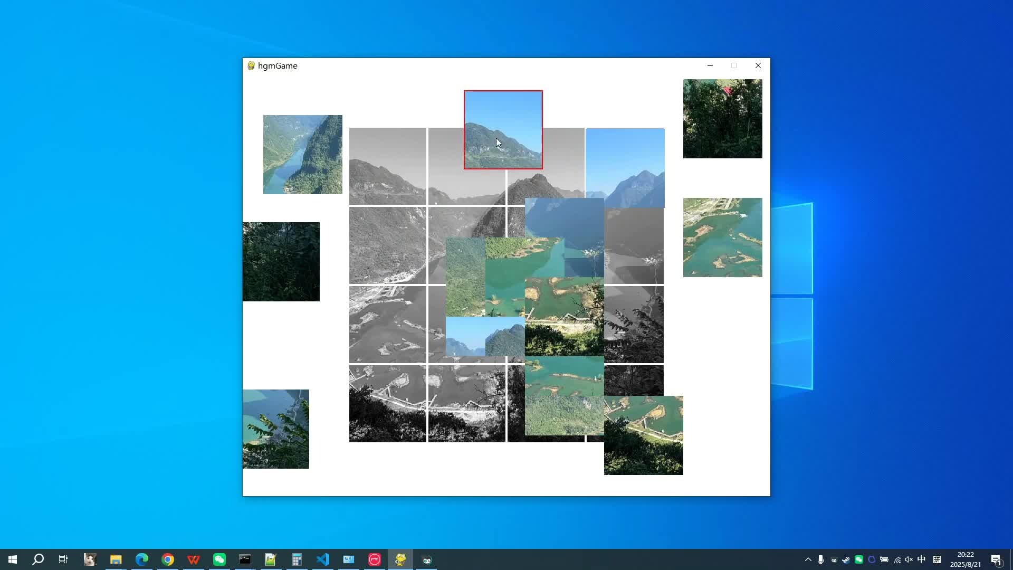Pick the river canyon piece at upper left
Screen dimensions: 1013x570
(302, 155)
